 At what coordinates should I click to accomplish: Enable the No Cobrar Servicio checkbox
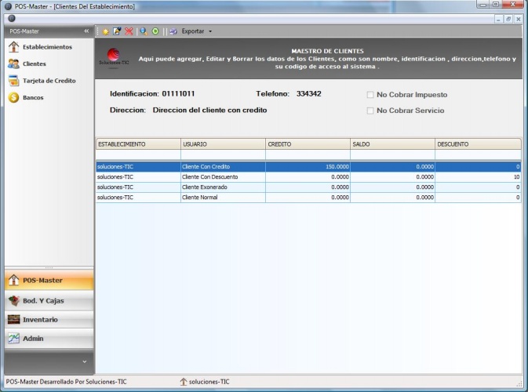pos(370,111)
